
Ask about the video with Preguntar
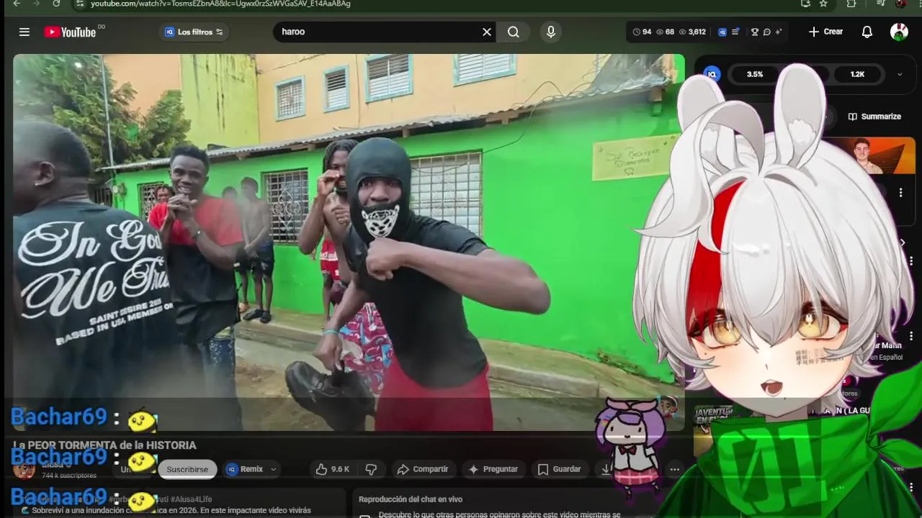pos(493,469)
